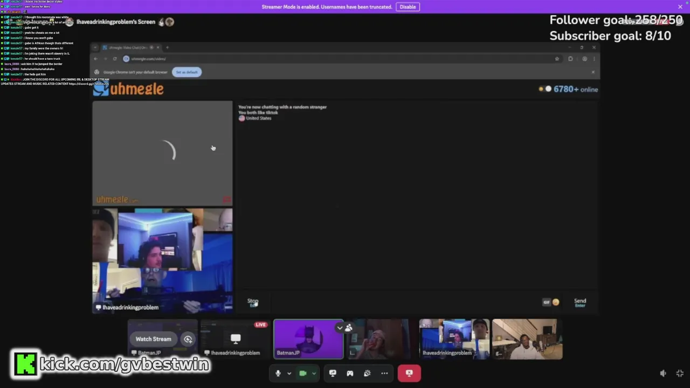The image size is (690, 388).
Task: Share your screen in the call
Action: 333,373
